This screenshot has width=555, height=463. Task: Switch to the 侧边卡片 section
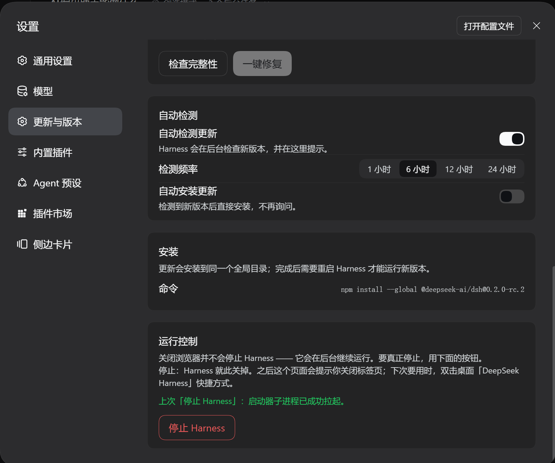tap(65, 244)
